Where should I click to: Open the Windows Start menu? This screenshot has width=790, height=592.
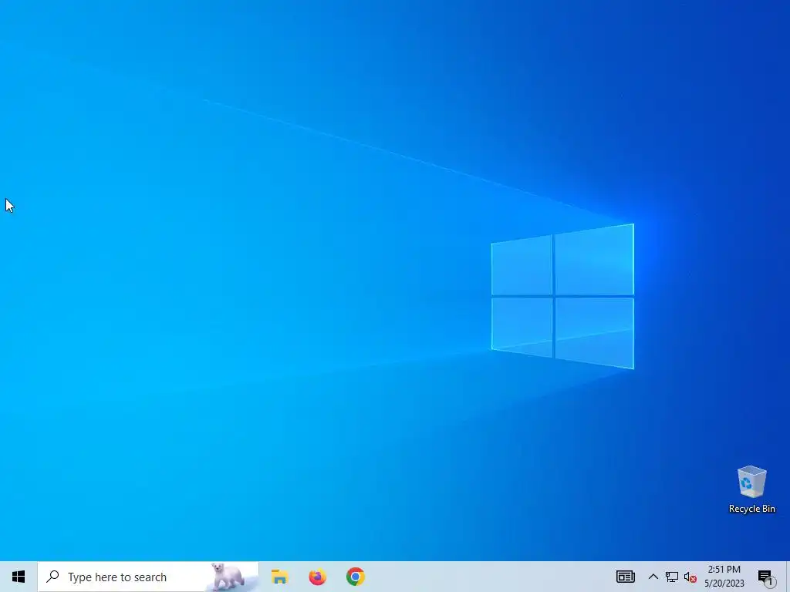[x=19, y=577]
